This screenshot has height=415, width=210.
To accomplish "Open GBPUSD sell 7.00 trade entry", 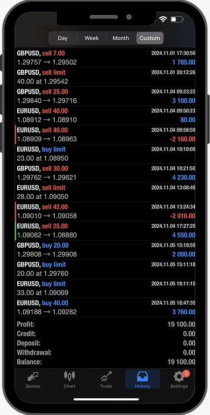I will tap(106, 57).
